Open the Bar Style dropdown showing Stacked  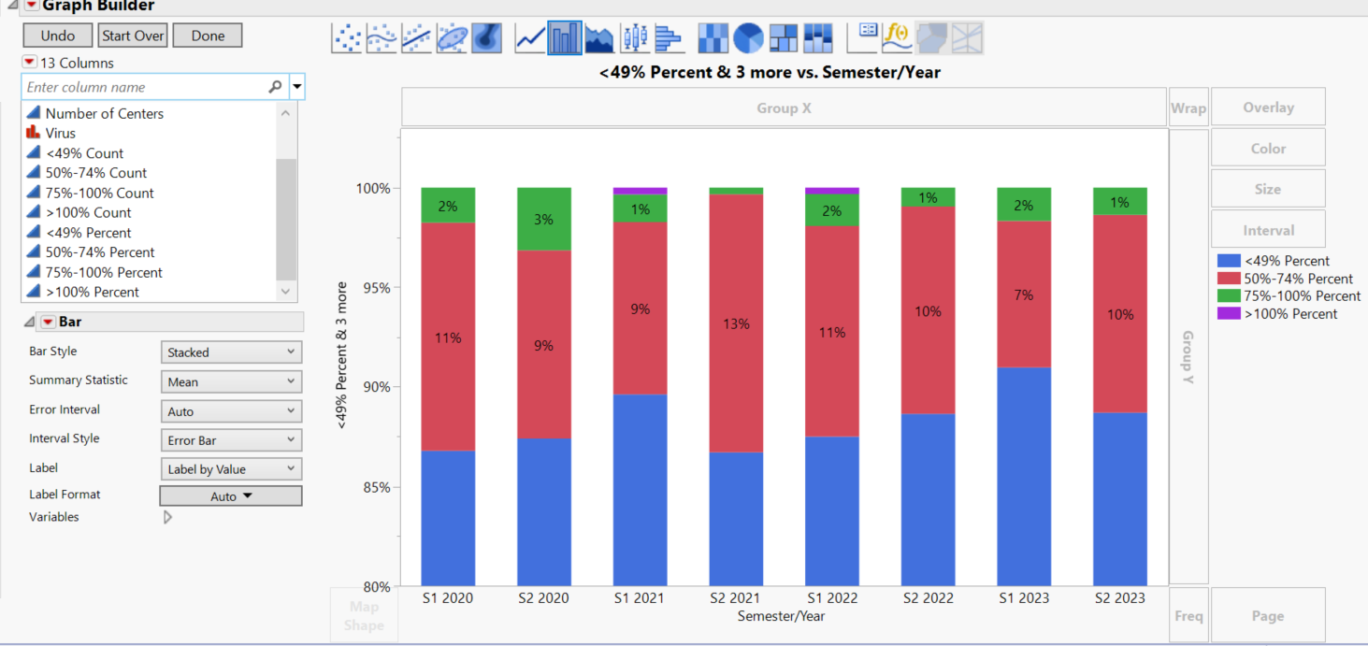(x=231, y=352)
